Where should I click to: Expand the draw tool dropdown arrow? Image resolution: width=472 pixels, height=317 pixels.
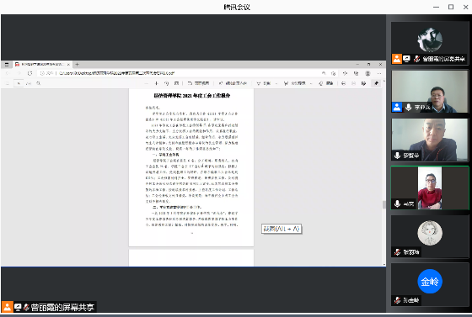[276, 83]
